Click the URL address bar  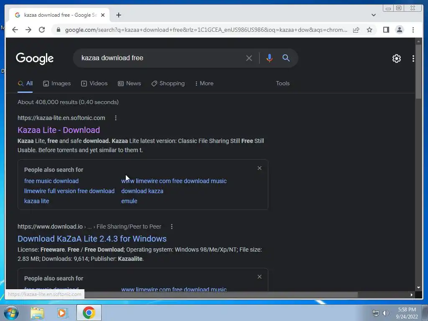(206, 30)
